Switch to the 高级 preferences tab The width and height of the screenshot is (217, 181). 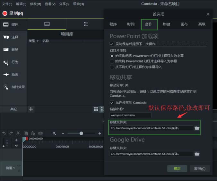click(x=202, y=24)
